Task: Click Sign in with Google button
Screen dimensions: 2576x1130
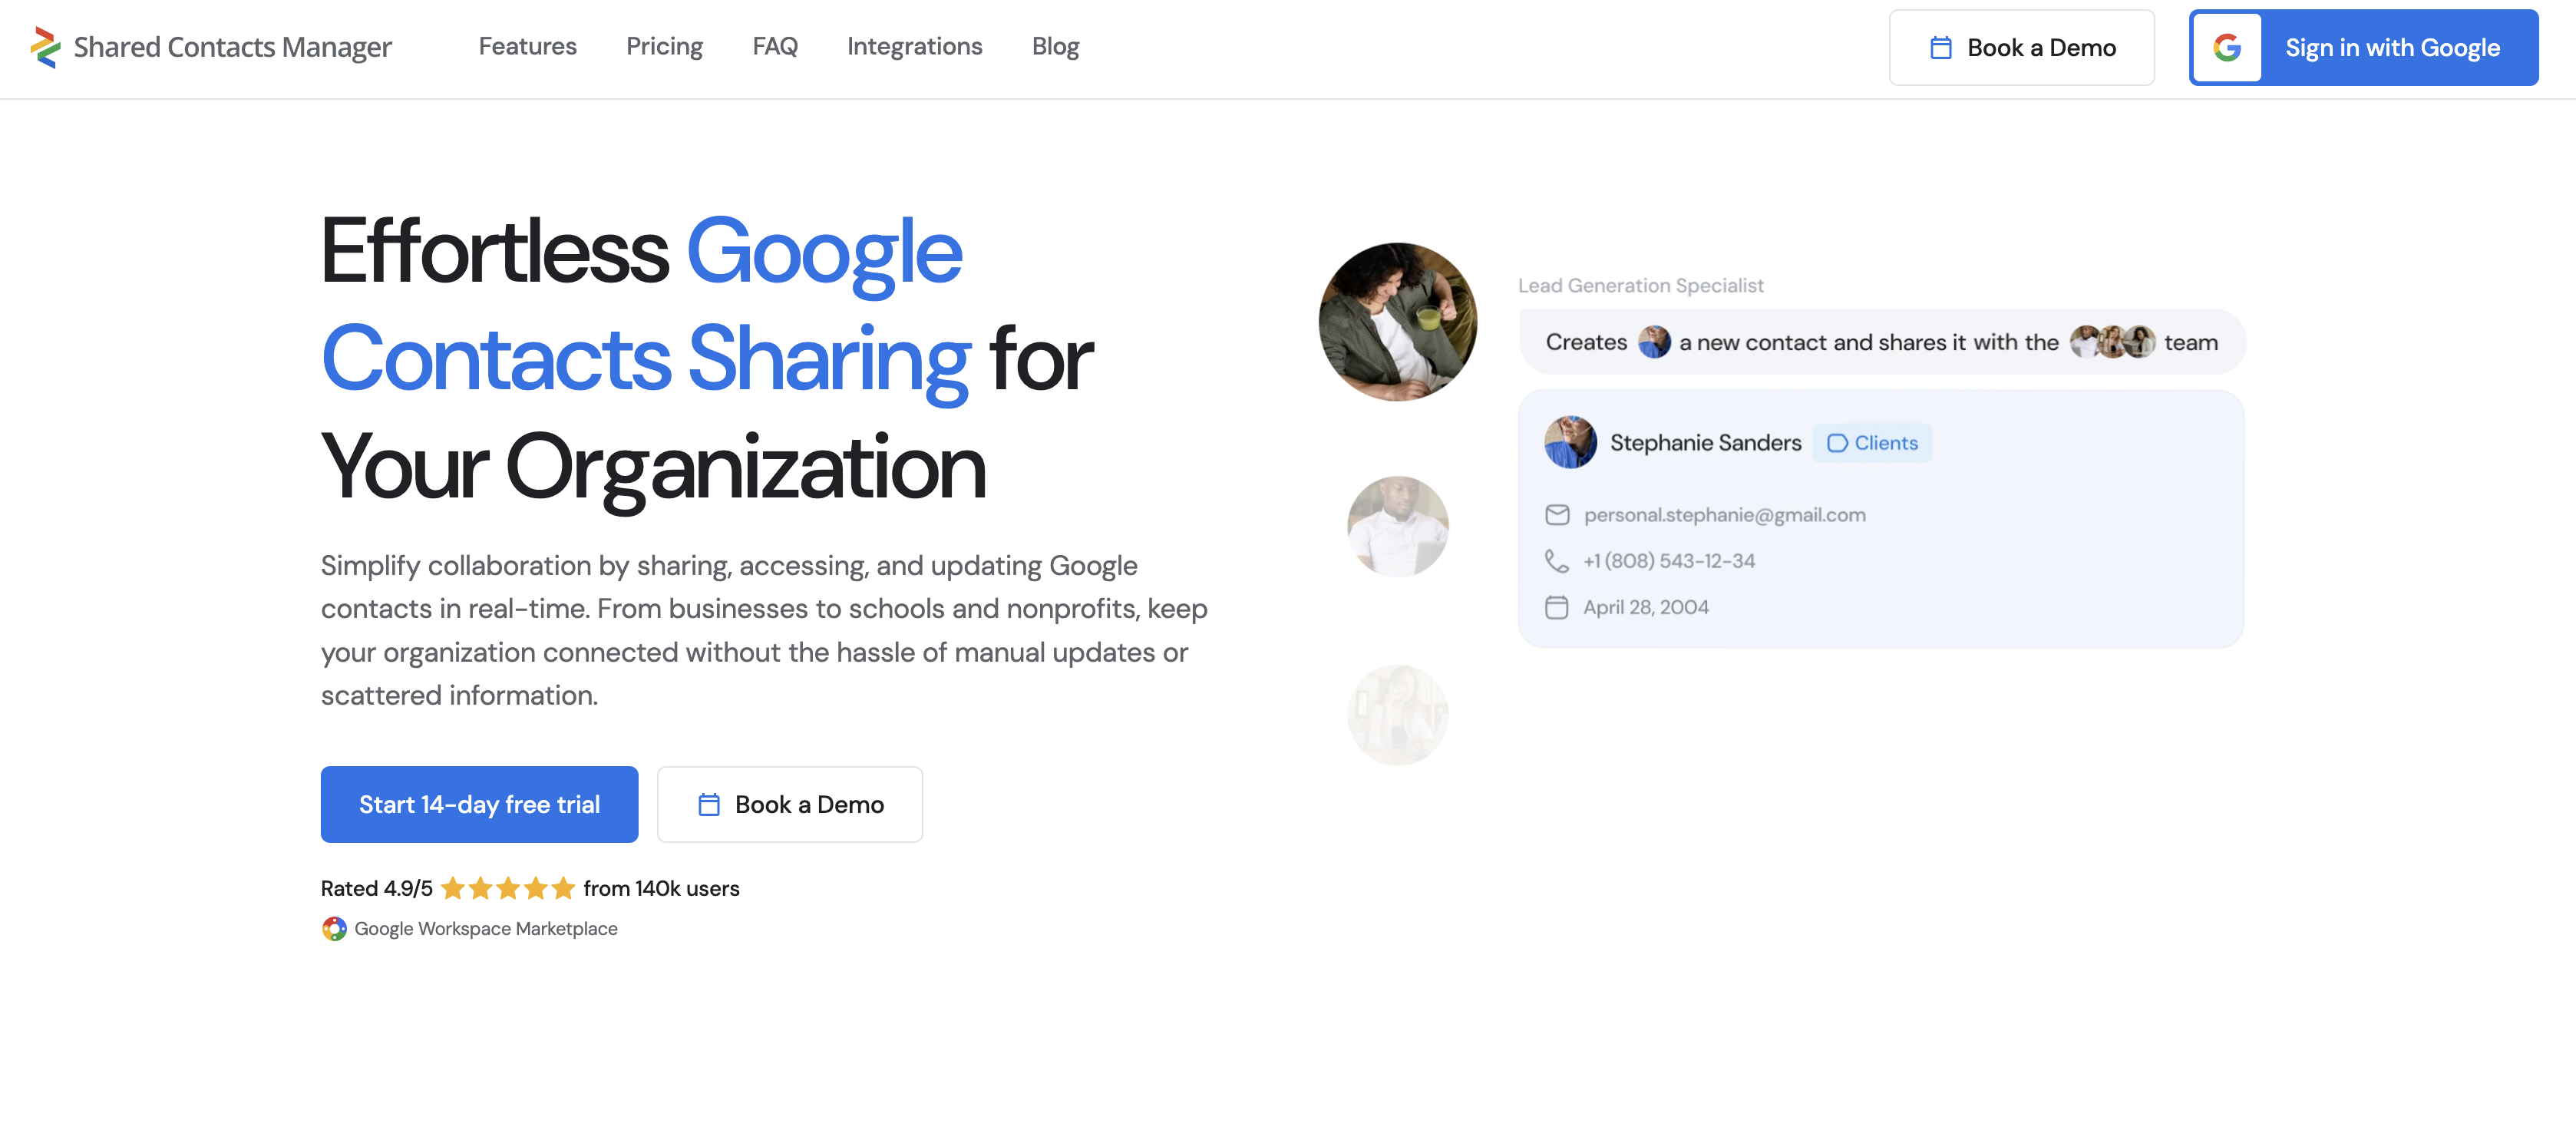Action: tap(2363, 47)
